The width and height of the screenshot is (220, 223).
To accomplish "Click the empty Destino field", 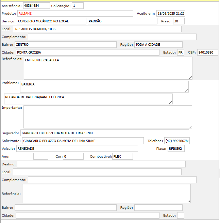I will [x=101, y=164].
